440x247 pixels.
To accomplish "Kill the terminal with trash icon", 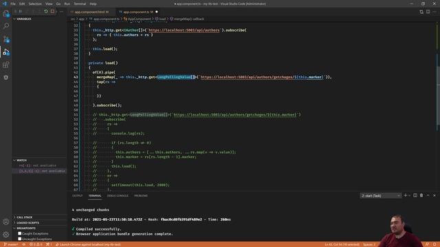I will pyautogui.click(x=421, y=196).
